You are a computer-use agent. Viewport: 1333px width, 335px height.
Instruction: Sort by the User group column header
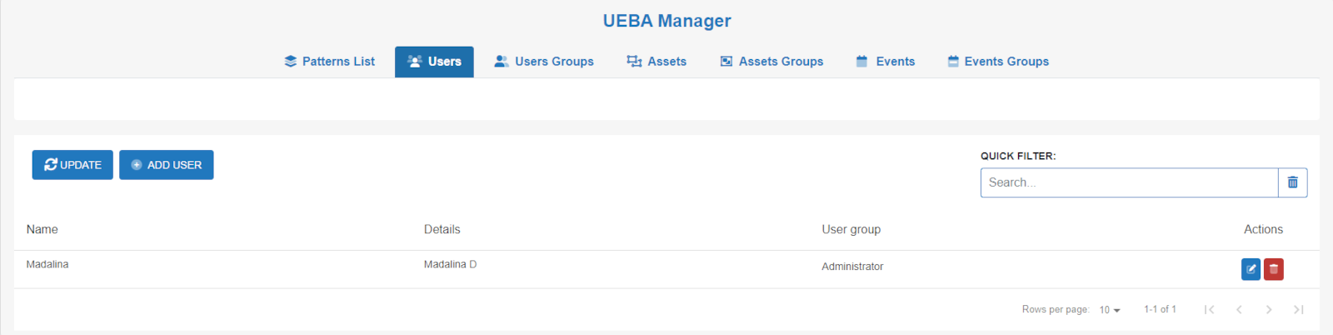pyautogui.click(x=851, y=229)
